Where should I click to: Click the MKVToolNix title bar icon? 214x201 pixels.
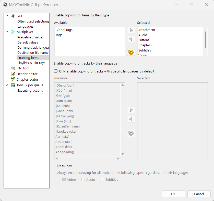point(5,5)
